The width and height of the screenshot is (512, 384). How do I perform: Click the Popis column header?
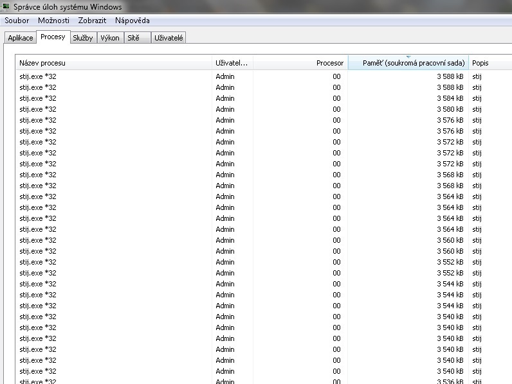tap(489, 63)
